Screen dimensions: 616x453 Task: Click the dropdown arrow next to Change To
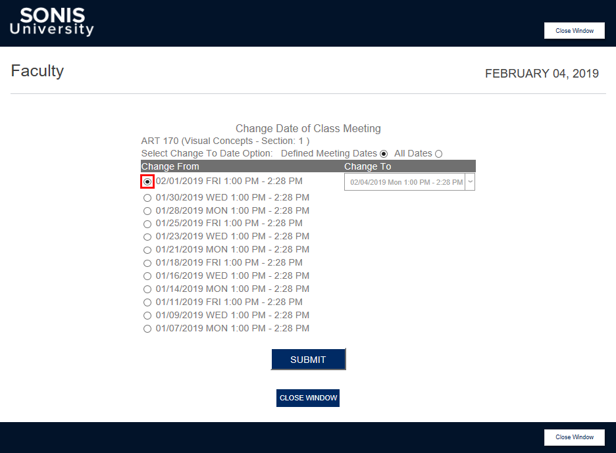470,181
